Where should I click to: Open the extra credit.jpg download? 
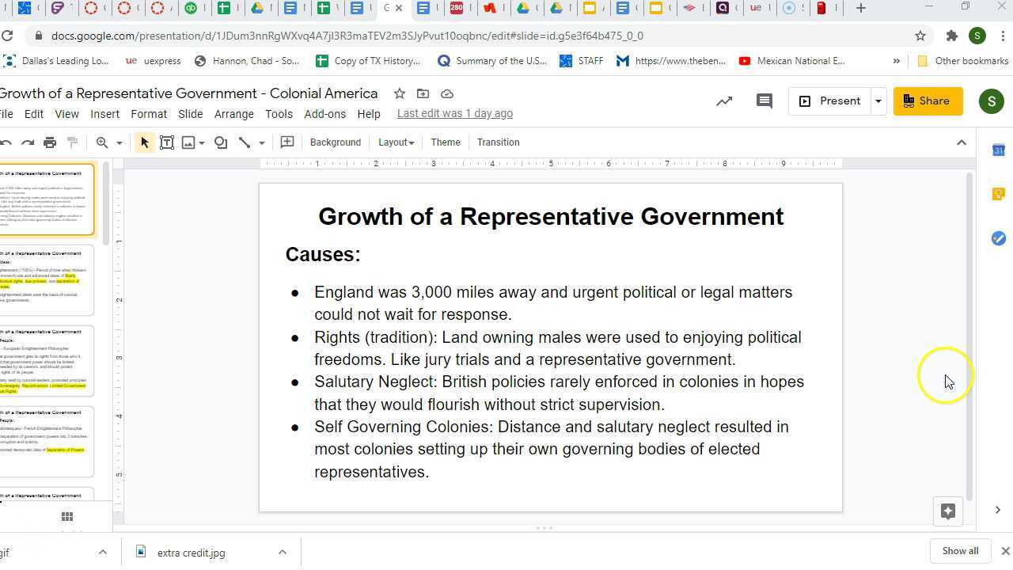click(191, 553)
